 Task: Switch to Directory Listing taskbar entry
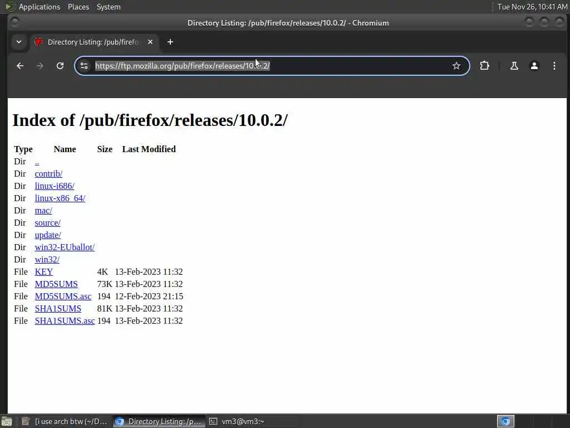159,421
